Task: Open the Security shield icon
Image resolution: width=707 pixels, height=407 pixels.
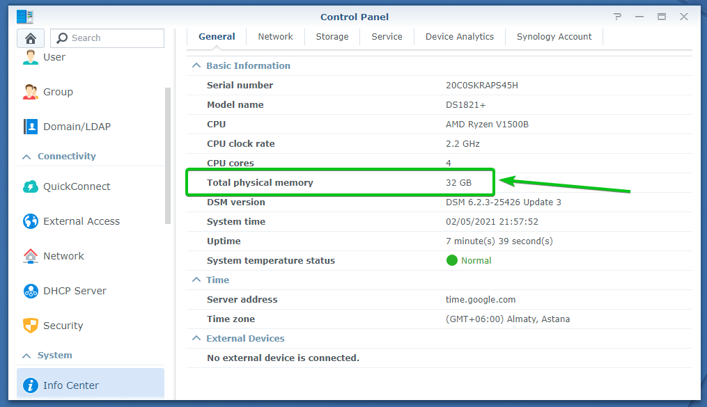Action: point(31,326)
